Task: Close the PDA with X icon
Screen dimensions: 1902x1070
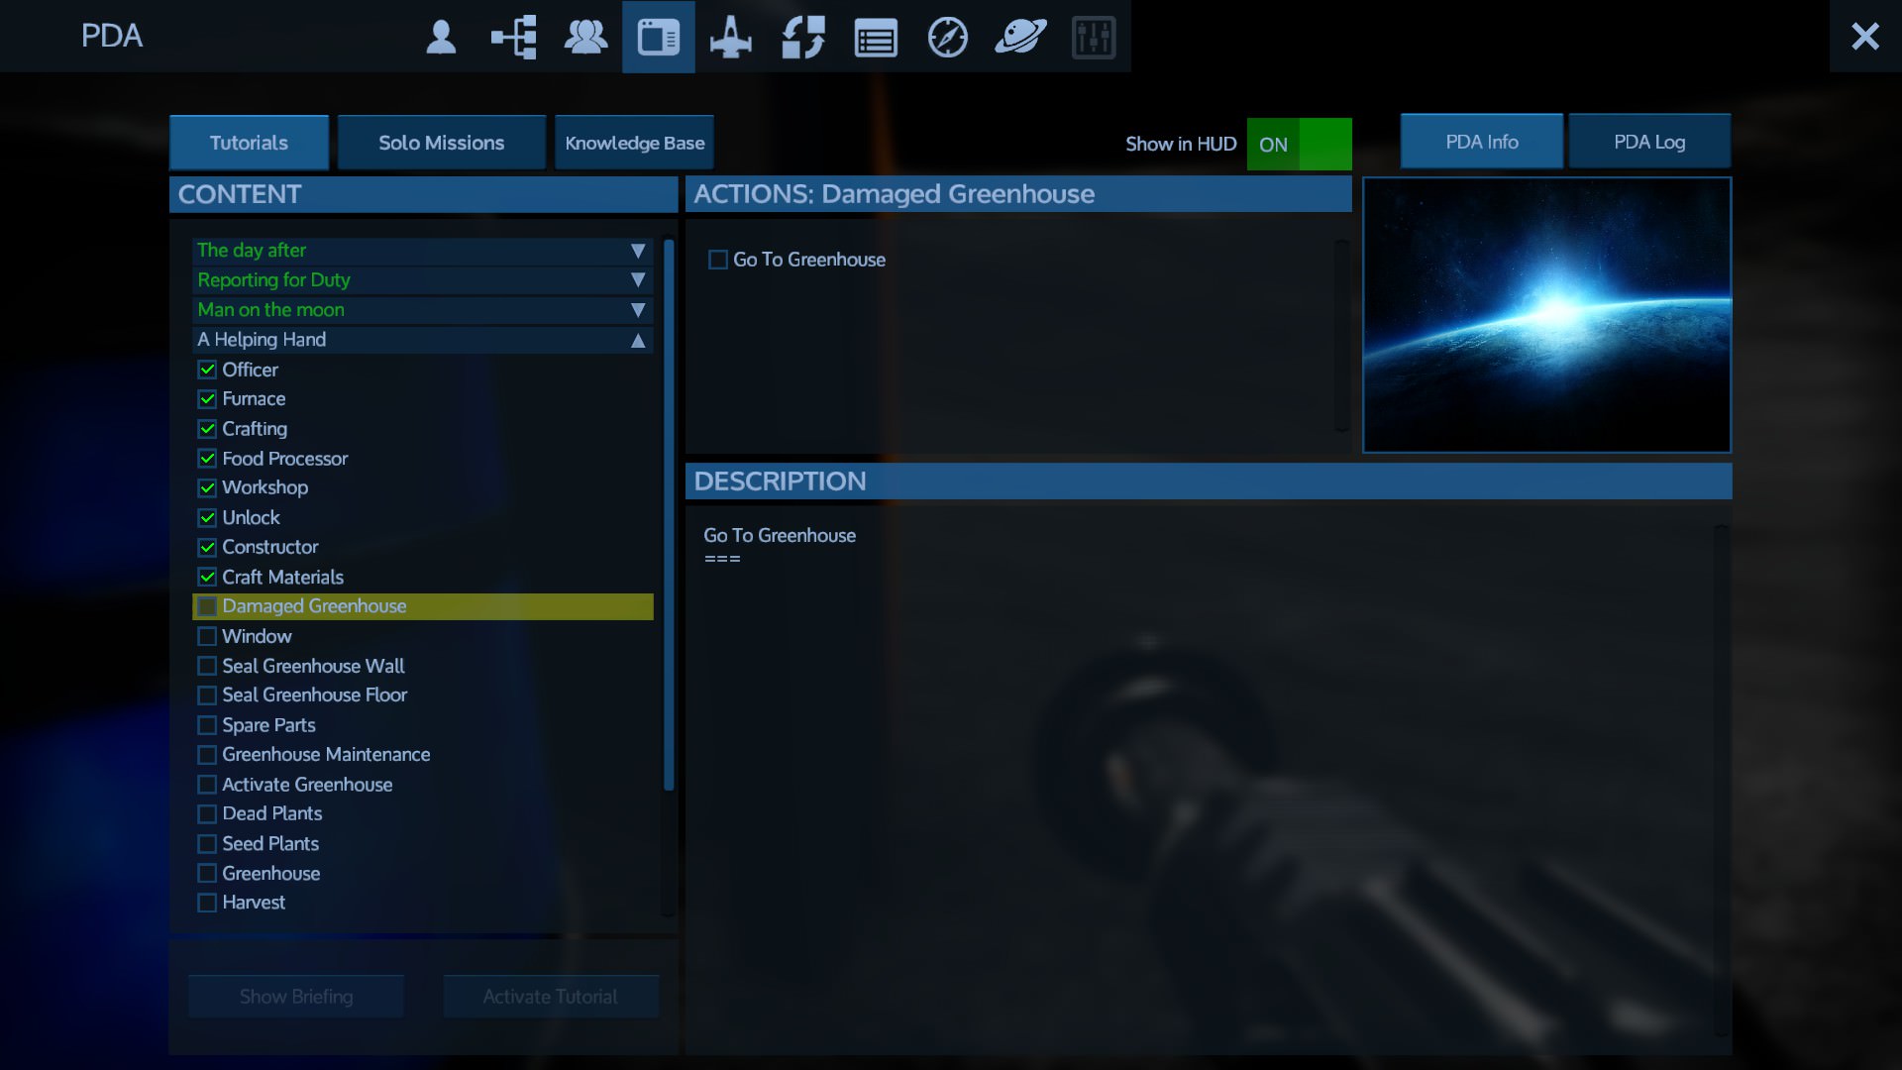Action: click(1865, 37)
